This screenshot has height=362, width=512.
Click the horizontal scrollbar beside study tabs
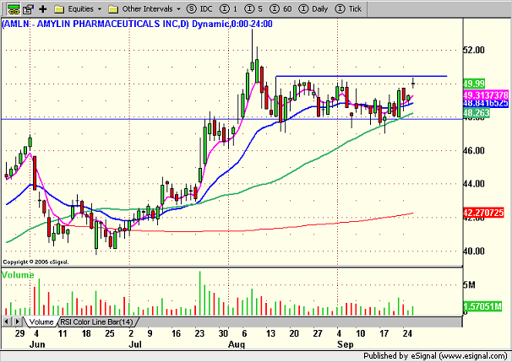point(300,321)
